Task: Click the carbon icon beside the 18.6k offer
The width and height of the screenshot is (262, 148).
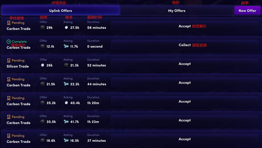Action: coord(43,140)
